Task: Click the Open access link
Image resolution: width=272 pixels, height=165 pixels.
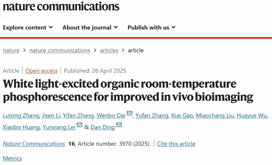Action: pyautogui.click(x=41, y=71)
